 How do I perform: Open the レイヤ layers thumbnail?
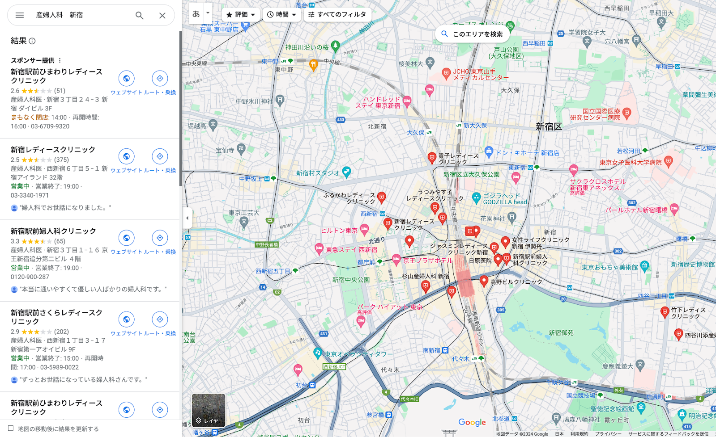209,410
